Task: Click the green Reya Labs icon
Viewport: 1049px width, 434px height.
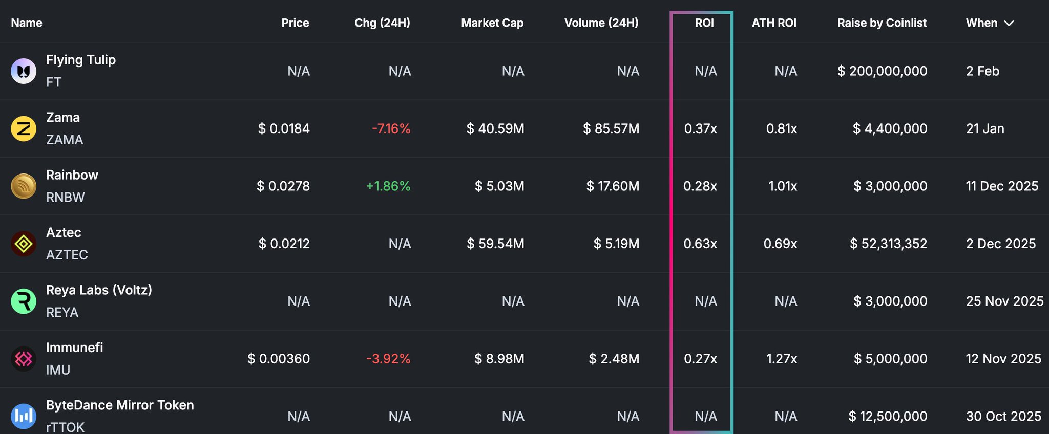Action: pos(24,301)
